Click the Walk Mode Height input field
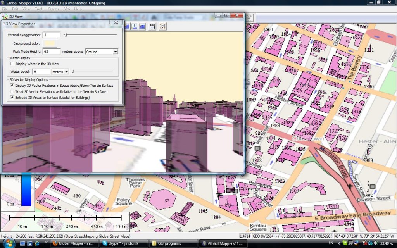Screen dimensions: 397x248 coord(52,52)
